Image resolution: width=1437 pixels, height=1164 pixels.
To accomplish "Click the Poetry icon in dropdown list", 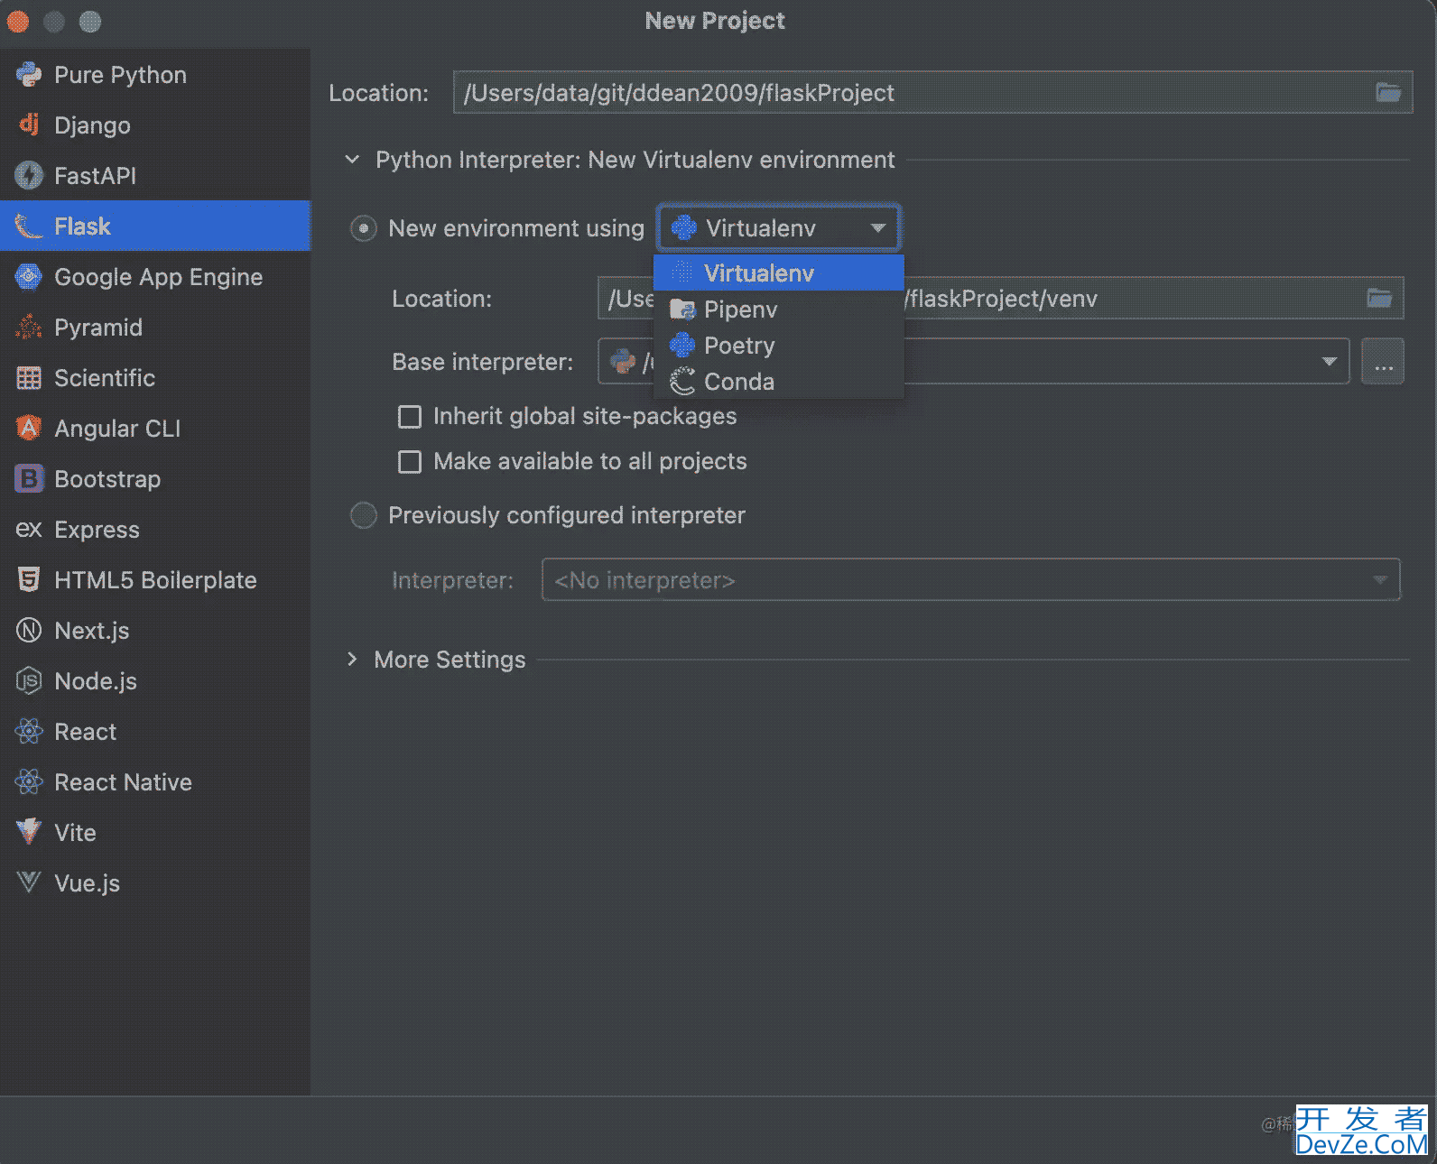I will tap(682, 345).
